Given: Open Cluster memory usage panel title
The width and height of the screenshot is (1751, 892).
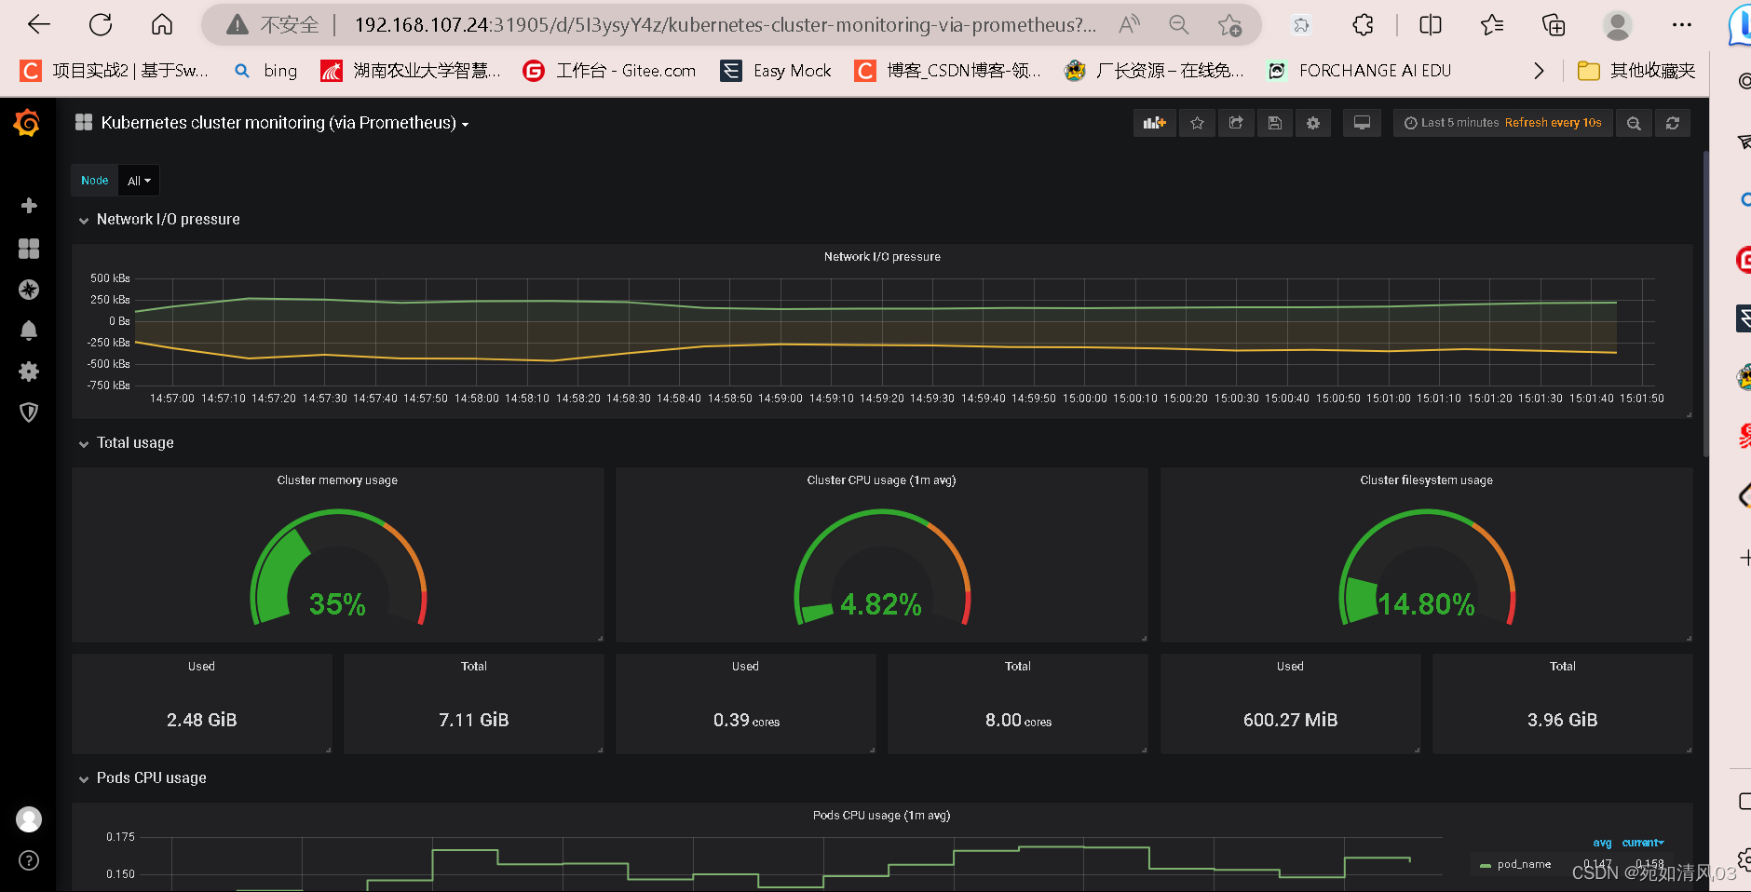Looking at the screenshot, I should tap(337, 480).
